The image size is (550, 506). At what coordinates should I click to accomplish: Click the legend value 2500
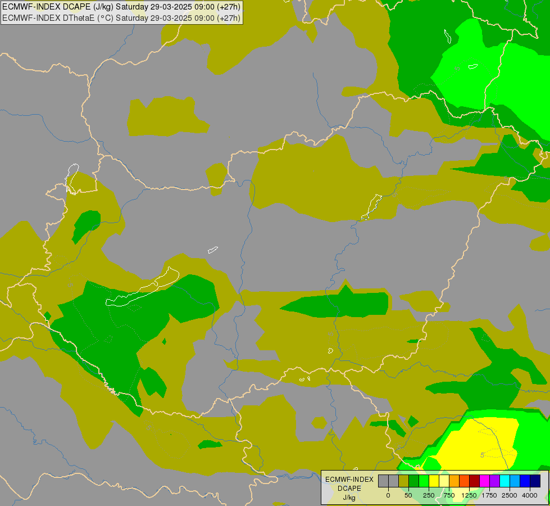[x=510, y=495]
